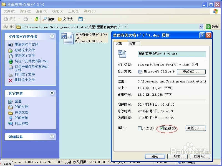
Task: Open the 文件(F) menu
Action: [9, 11]
